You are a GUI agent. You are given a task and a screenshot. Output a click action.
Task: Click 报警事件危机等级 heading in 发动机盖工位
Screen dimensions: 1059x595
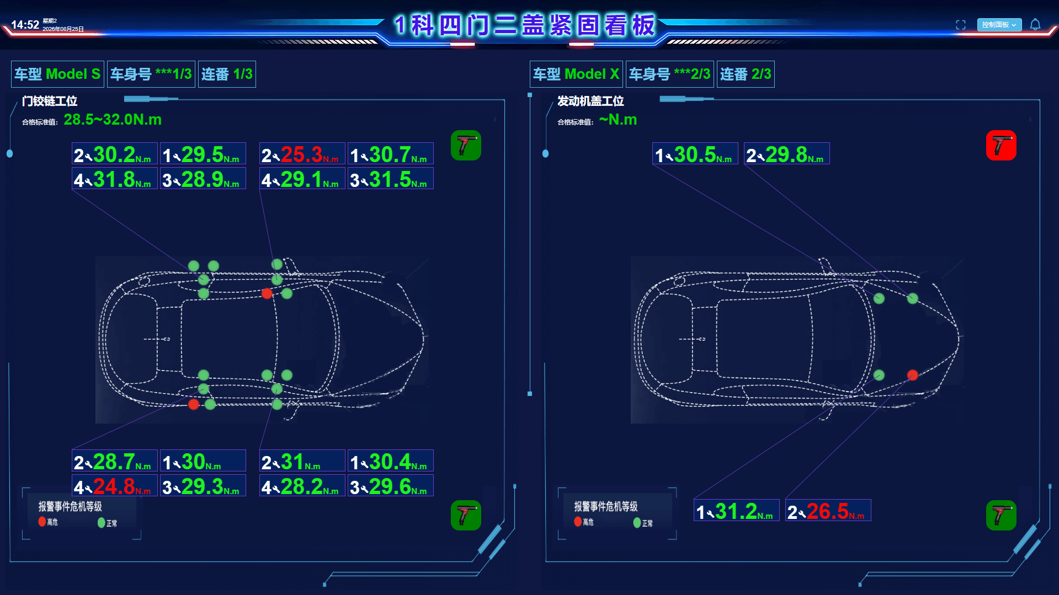coord(606,506)
